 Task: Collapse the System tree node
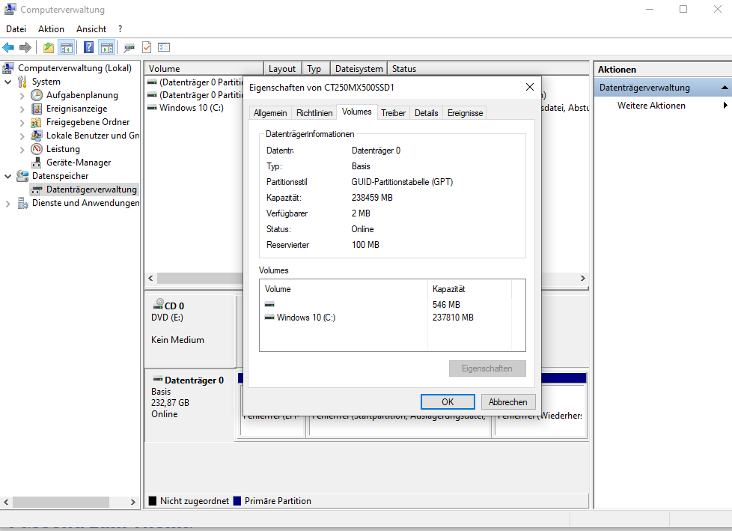coord(8,82)
